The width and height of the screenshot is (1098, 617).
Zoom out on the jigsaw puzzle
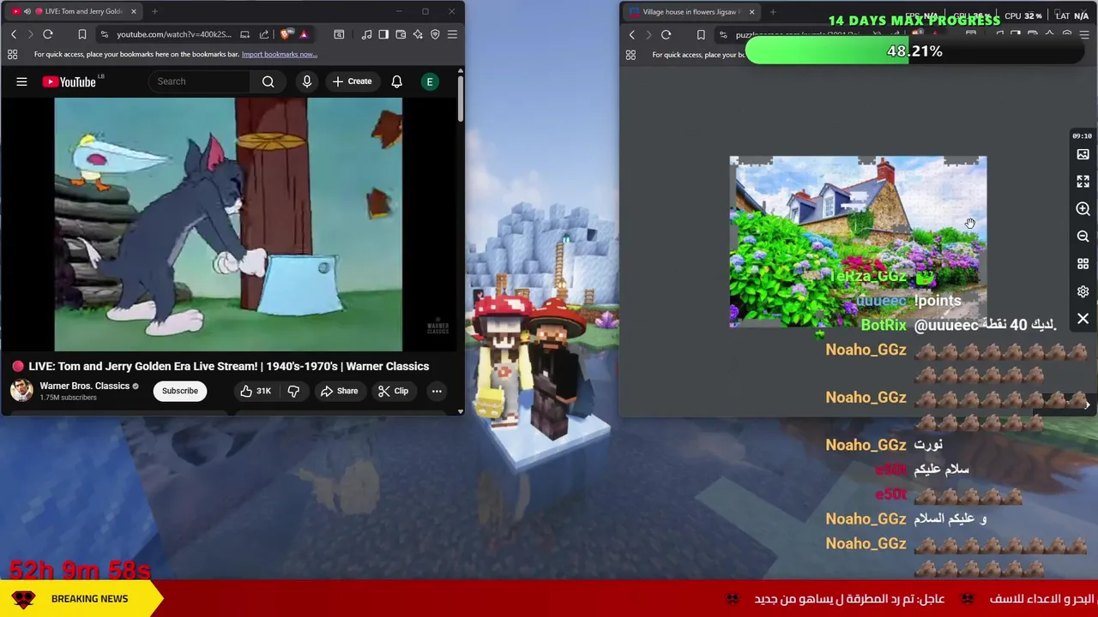[x=1083, y=237]
